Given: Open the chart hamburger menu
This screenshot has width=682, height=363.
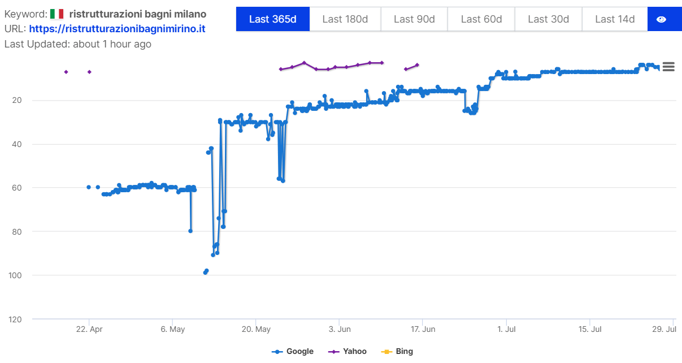Looking at the screenshot, I should click(668, 67).
